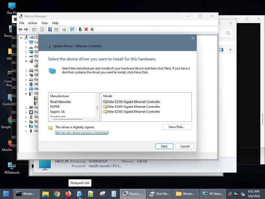The image size is (265, 199).
Task: Click the black down-arrow toolbar icon
Action: click(92, 29)
